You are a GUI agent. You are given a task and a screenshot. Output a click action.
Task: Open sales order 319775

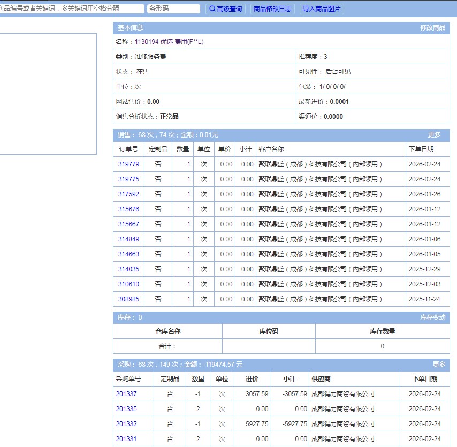click(x=128, y=179)
